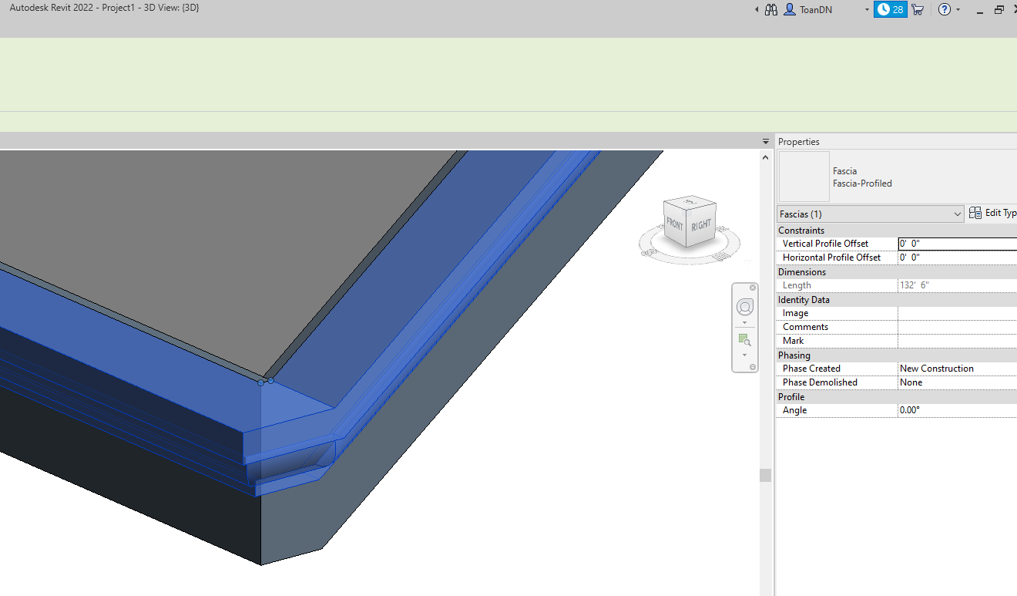Select the Phase Created value New Construction

[x=937, y=368]
